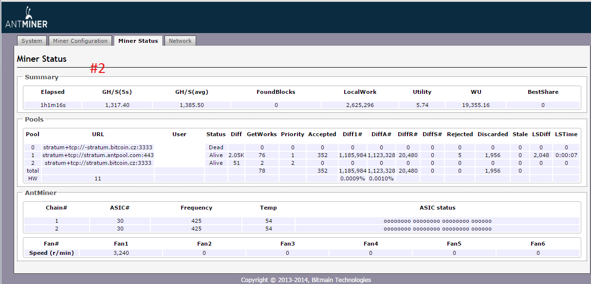Go to the Network tab
The height and width of the screenshot is (284, 591).
180,41
